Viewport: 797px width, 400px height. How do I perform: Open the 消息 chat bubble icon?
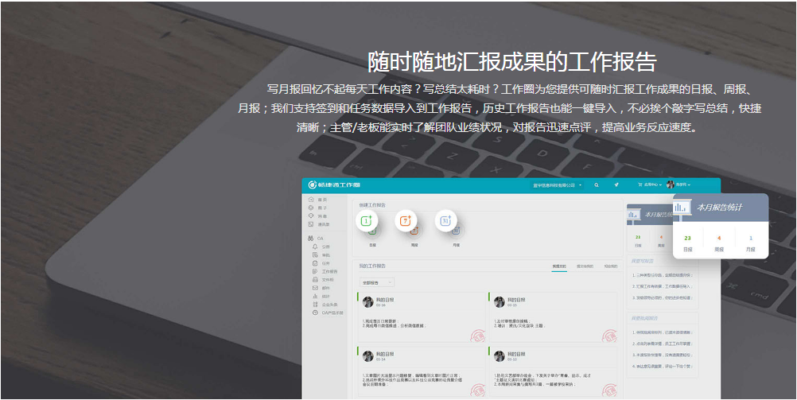tap(311, 216)
